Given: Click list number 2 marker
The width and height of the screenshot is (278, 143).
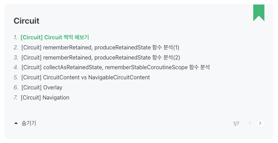Looking at the screenshot, I should pyautogui.click(x=16, y=47).
